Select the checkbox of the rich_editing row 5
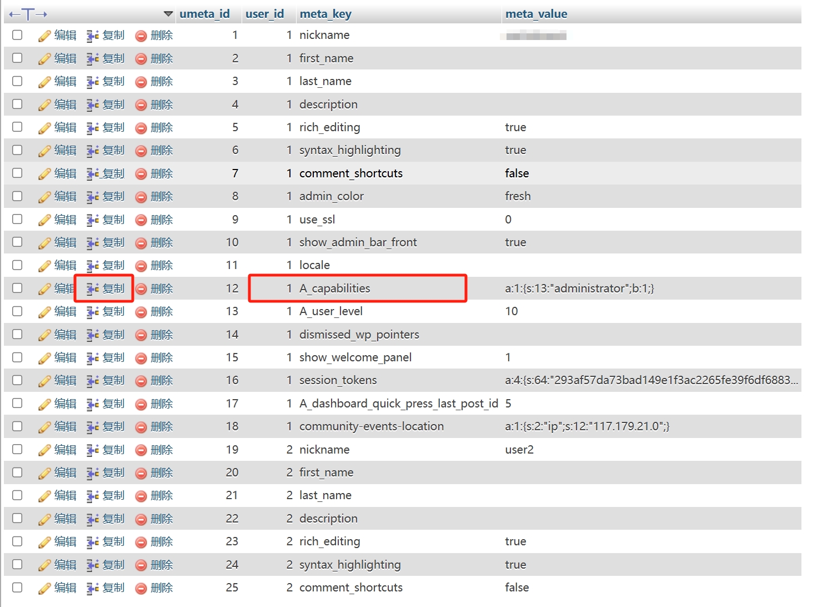817x607 pixels. click(x=17, y=127)
